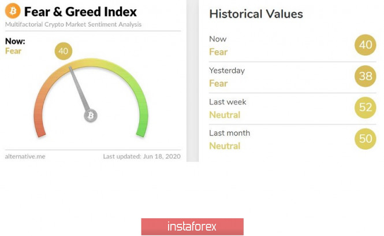Click the gauge needle pointer

pos(80,90)
